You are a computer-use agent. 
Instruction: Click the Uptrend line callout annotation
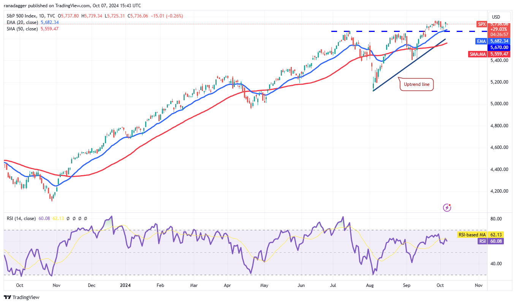click(x=416, y=84)
